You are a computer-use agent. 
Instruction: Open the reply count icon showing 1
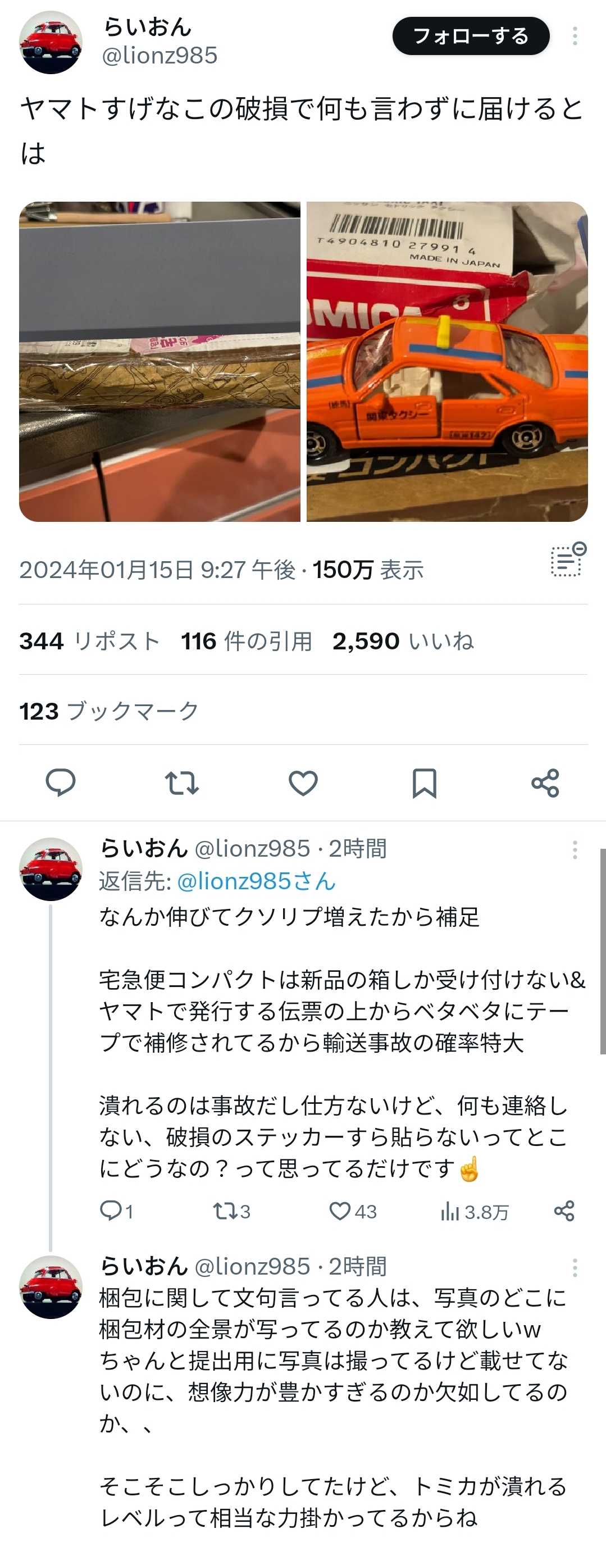point(116,1211)
